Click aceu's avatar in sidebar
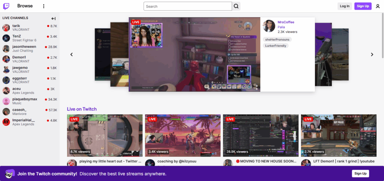384x181 pixels. coord(6,90)
